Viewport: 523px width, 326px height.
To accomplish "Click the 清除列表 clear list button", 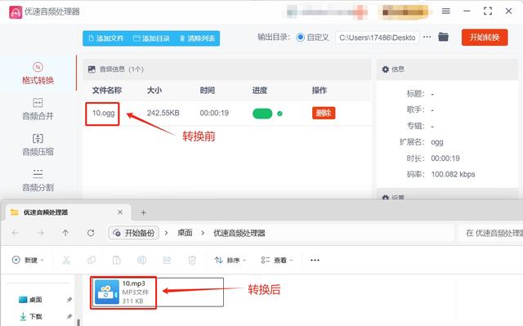I will point(197,38).
